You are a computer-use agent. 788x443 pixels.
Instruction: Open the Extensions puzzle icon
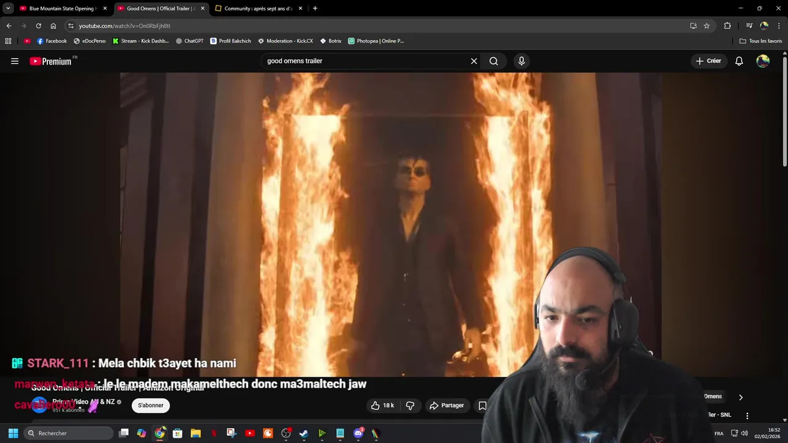728,26
